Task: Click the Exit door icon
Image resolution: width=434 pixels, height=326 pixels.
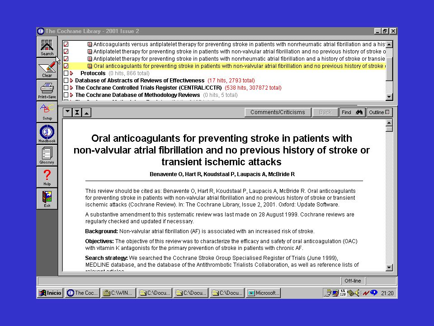Action: (47, 199)
